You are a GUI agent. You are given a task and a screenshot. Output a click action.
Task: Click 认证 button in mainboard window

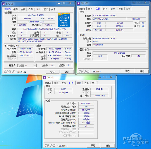127,71
